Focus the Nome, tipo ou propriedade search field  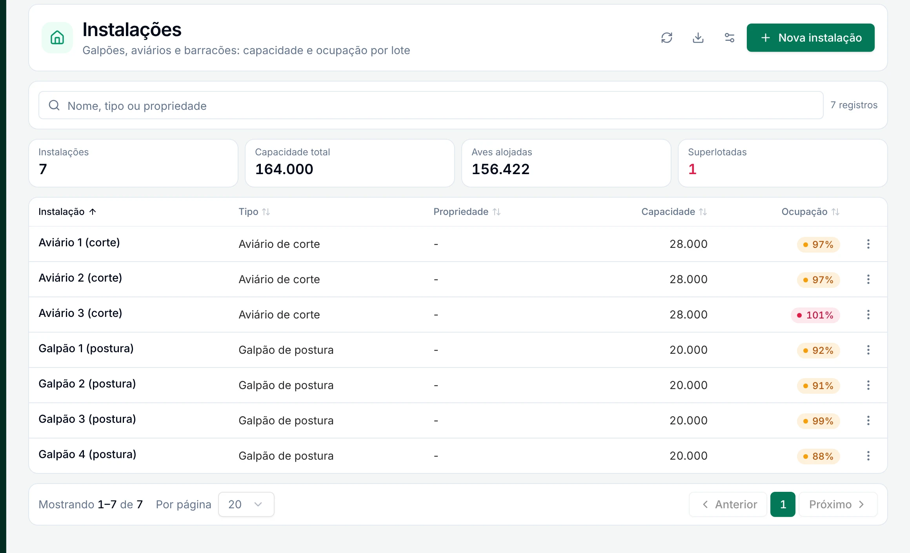[431, 105]
